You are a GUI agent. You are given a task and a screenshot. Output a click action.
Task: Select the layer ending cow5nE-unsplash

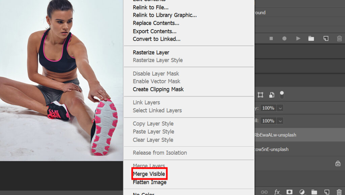(300, 149)
